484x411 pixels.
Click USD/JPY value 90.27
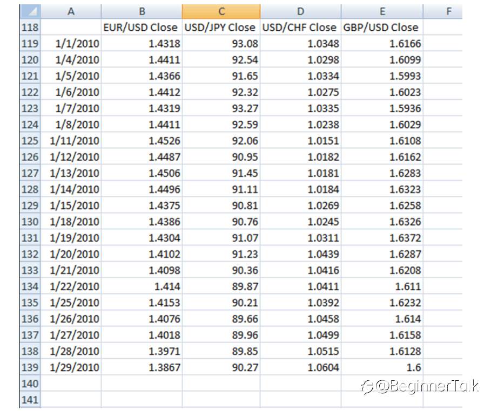(221, 367)
